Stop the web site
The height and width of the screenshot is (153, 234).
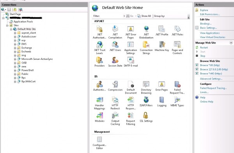coord(202,56)
